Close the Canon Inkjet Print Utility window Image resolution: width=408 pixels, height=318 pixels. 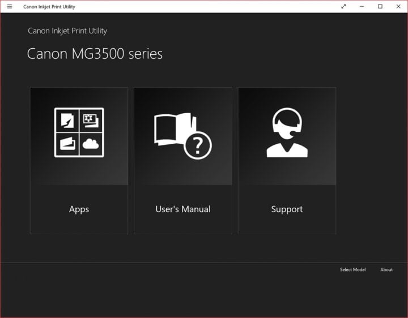pos(398,6)
